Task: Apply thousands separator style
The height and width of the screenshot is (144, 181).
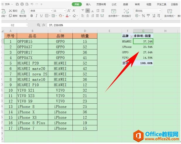Action: (148, 16)
